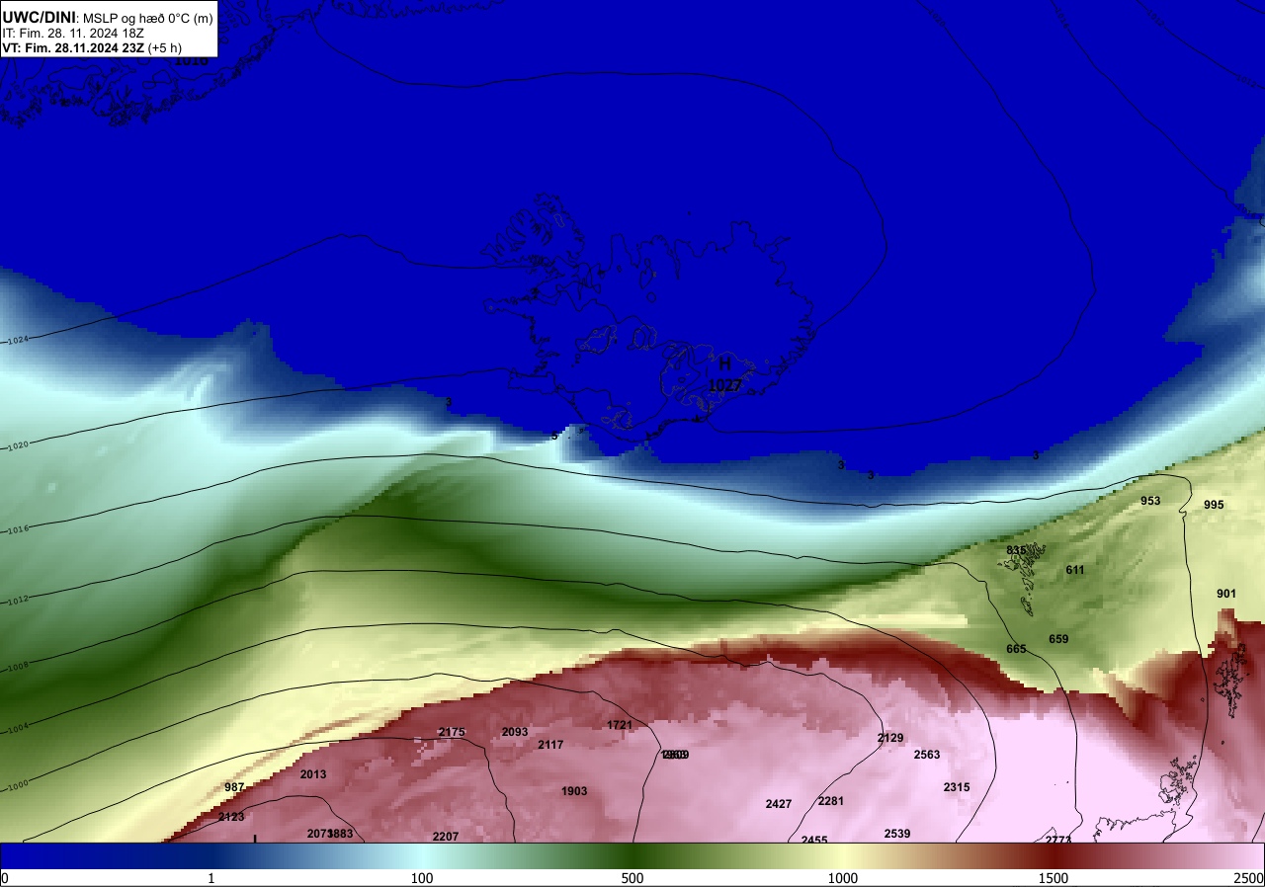Click the 1012 isobar label
The image size is (1265, 887).
tap(19, 601)
